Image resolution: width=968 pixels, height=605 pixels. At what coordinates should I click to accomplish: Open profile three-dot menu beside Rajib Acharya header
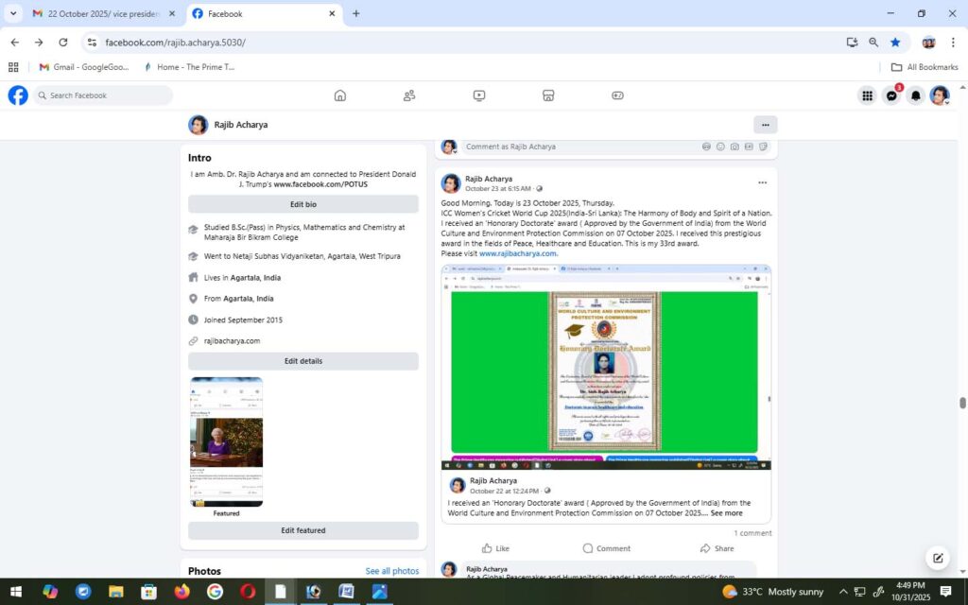click(765, 125)
